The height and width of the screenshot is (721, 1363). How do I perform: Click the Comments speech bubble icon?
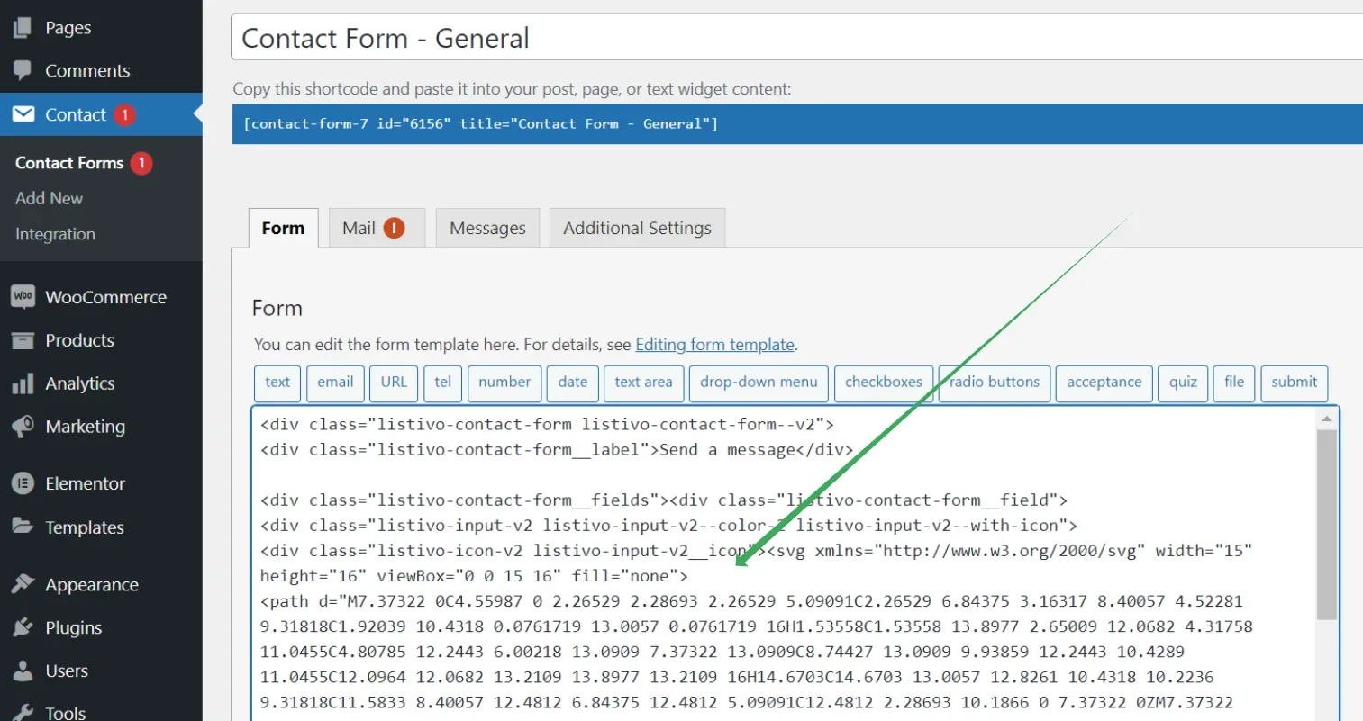click(23, 71)
